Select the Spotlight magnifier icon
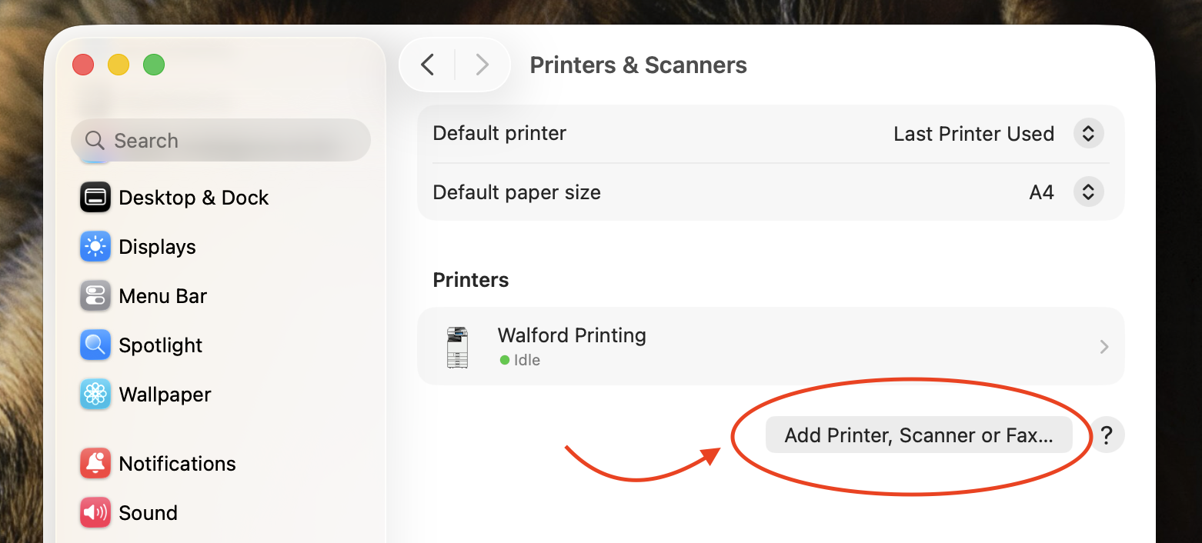 coord(95,345)
